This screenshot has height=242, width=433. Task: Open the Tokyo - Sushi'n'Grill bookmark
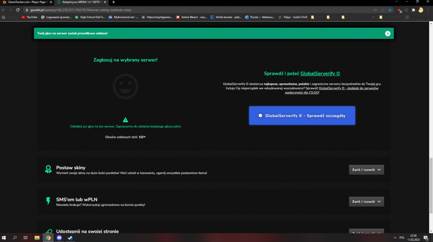tap(293, 17)
